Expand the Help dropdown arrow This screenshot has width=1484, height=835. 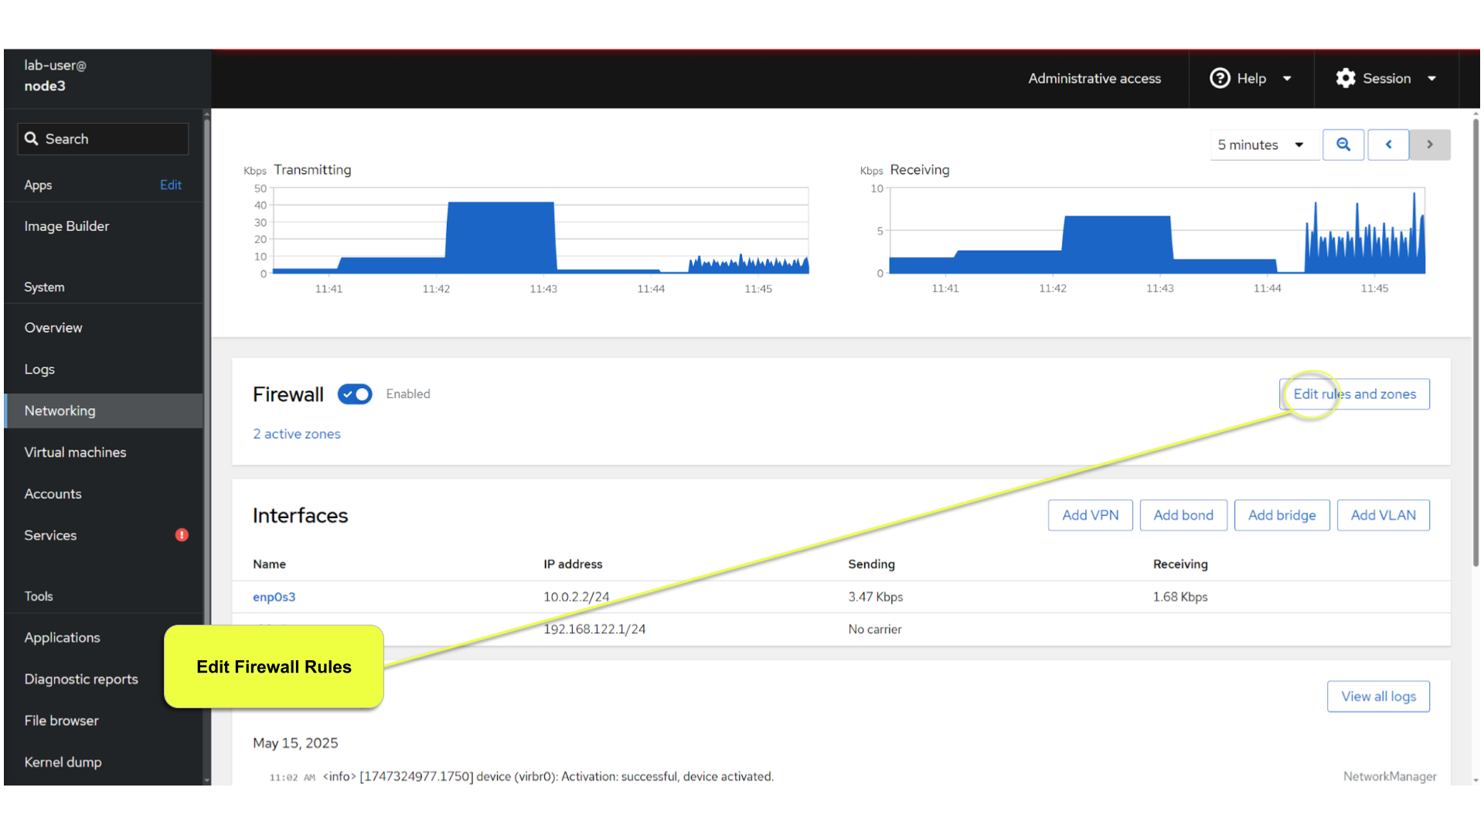(x=1287, y=78)
